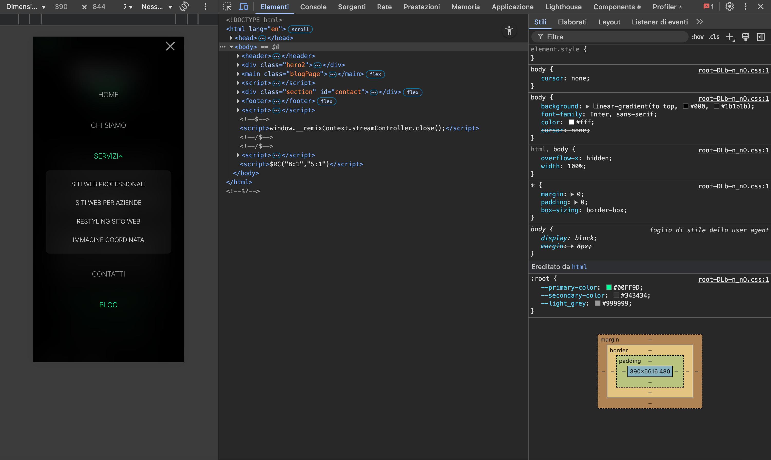The height and width of the screenshot is (460, 771).
Task: Click the red error count badge
Action: (709, 6)
